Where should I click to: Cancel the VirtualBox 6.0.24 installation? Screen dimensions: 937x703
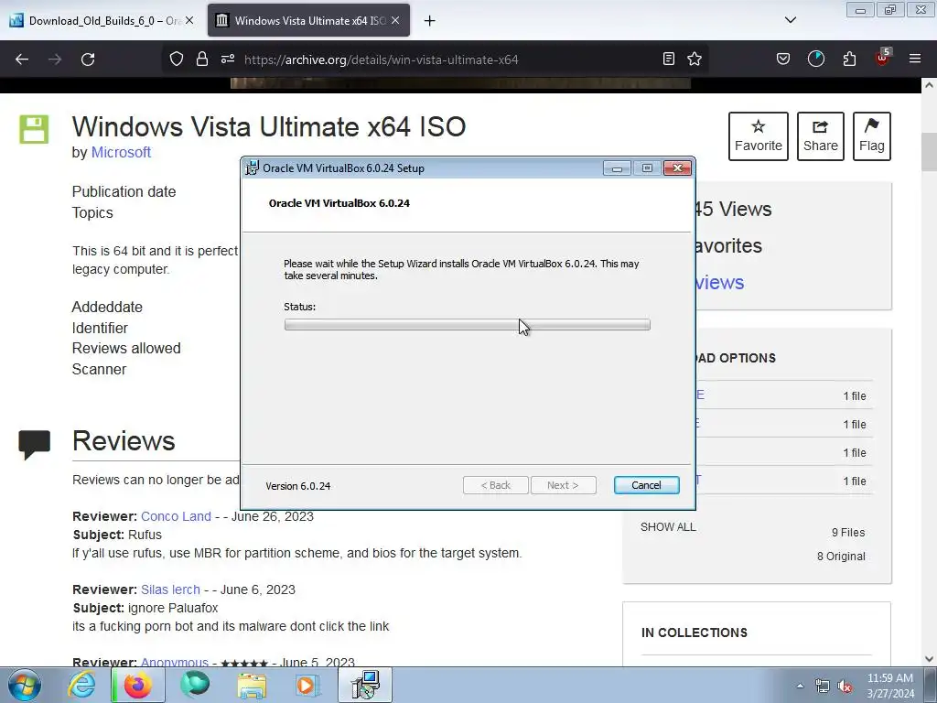coord(647,485)
